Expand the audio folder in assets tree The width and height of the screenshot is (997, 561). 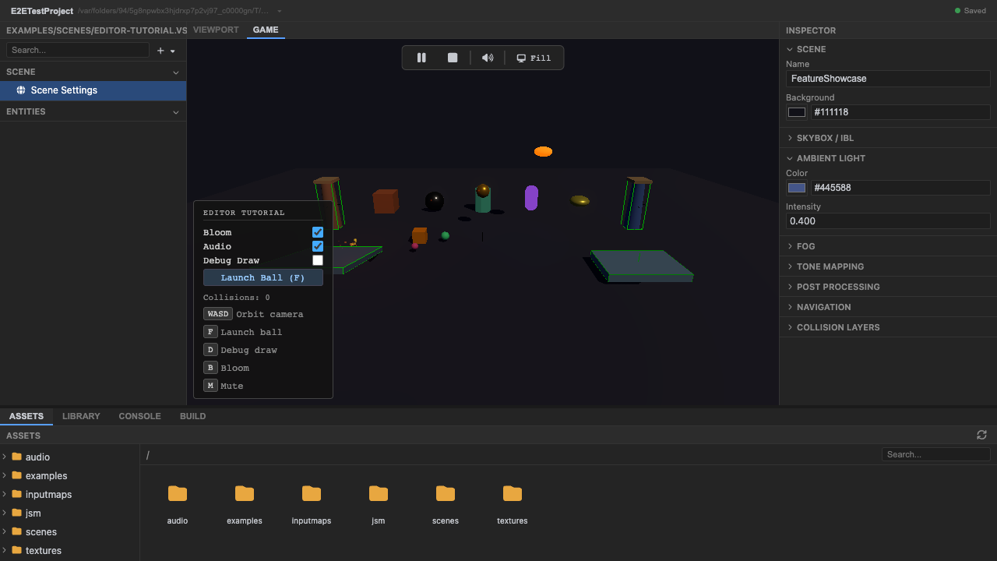(5, 457)
